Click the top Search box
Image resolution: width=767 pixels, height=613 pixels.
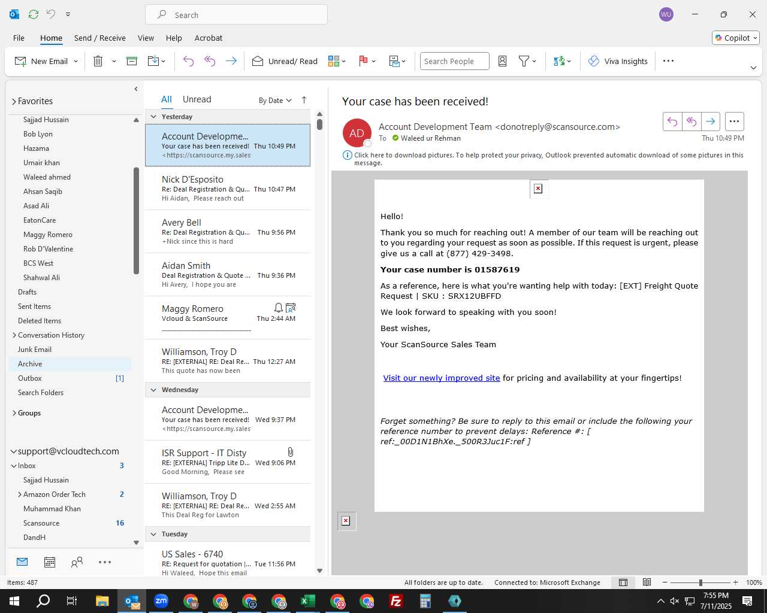[x=236, y=14]
